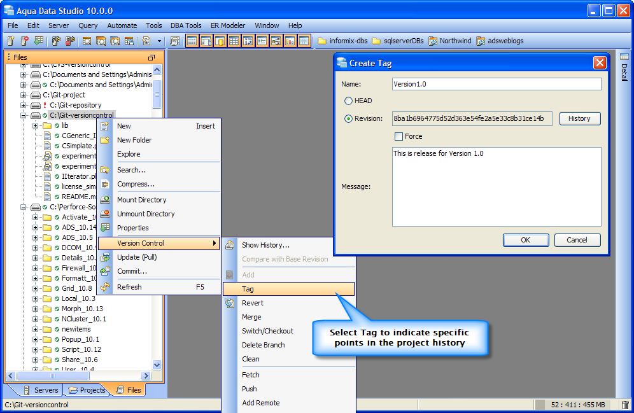Screen dimensions: 634x413
Task: Click the Name field containing Version1.0
Action: [x=497, y=84]
